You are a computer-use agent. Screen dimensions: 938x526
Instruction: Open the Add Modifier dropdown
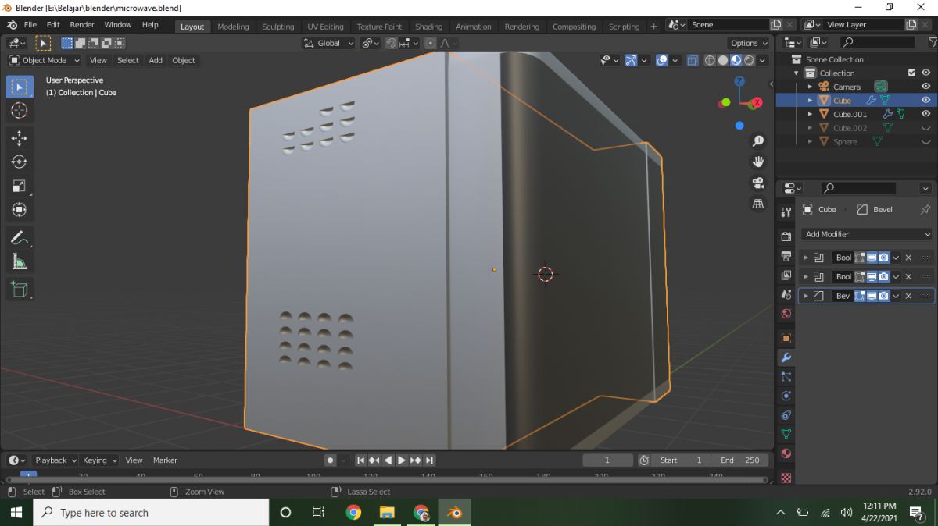(868, 234)
